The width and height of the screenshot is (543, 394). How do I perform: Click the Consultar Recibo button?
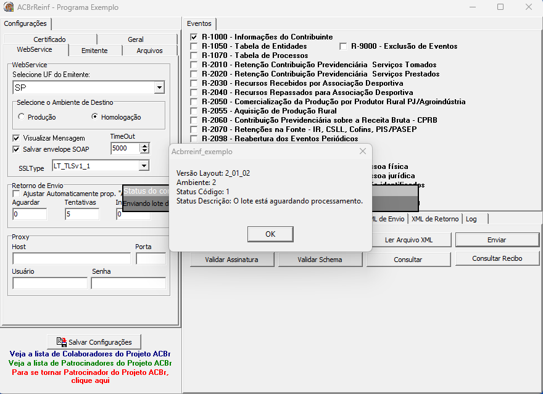pyautogui.click(x=497, y=258)
